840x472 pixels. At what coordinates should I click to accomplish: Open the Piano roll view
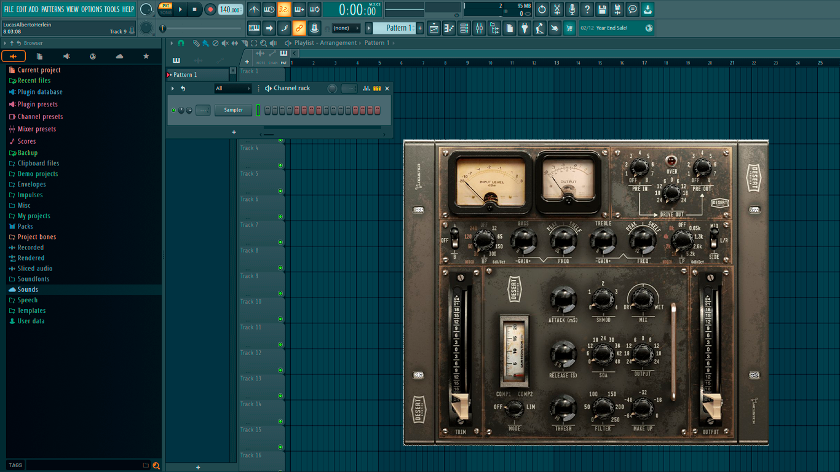pyautogui.click(x=449, y=28)
